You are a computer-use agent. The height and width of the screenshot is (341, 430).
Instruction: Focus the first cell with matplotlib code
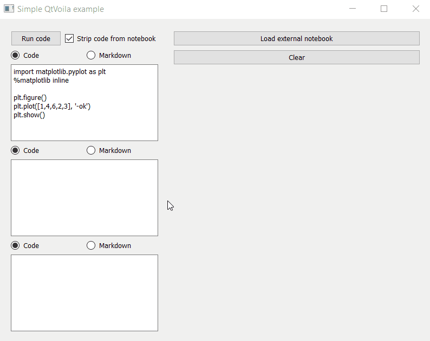point(84,103)
